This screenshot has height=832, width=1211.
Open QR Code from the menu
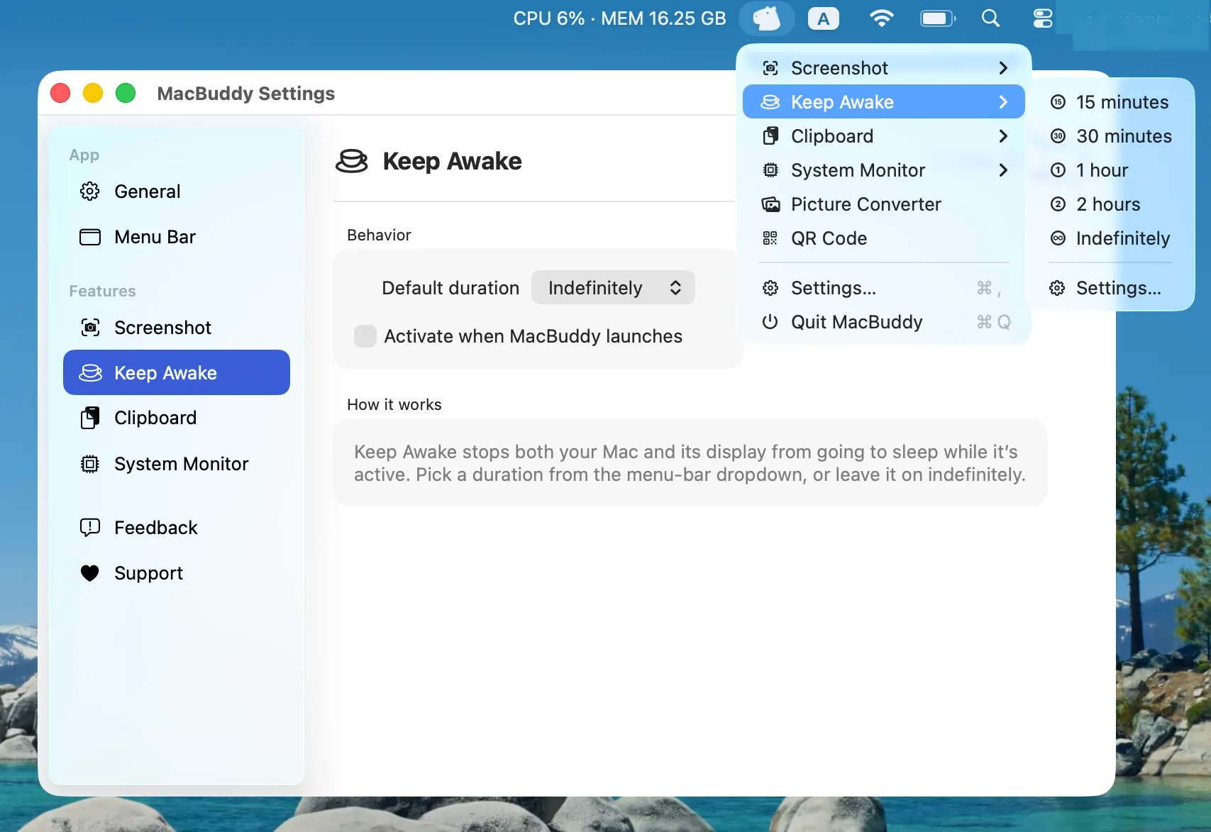884,238
